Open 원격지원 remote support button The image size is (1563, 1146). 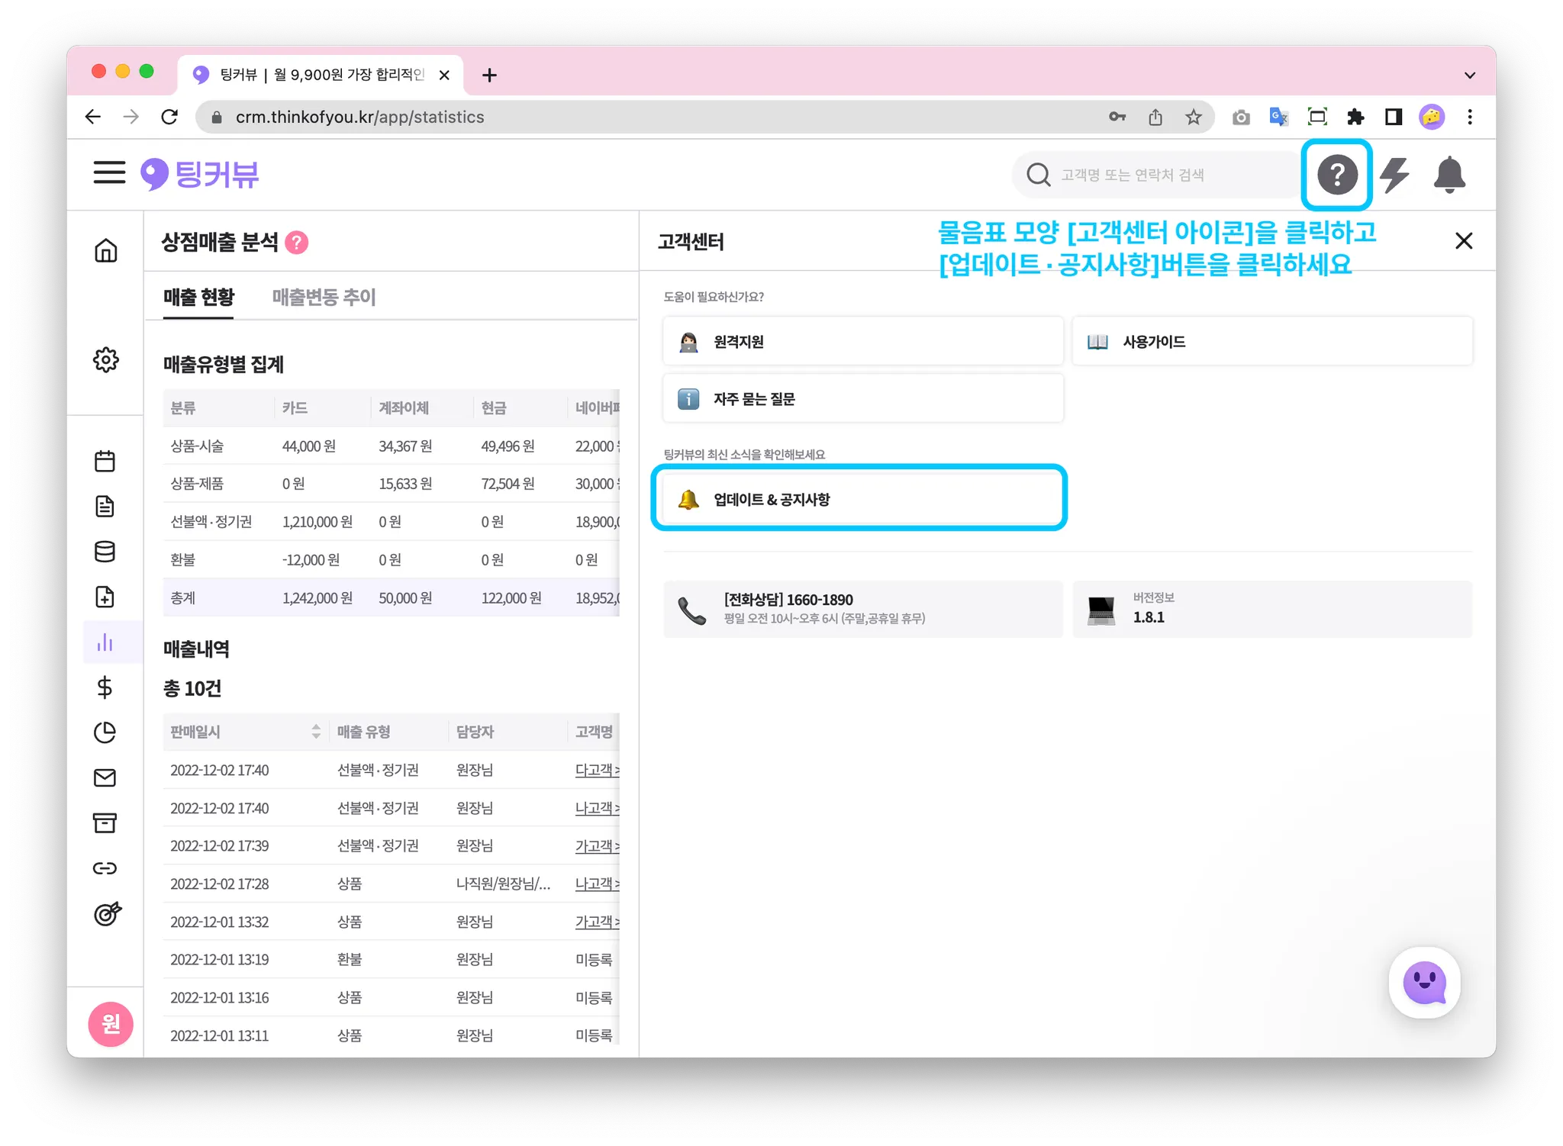[862, 342]
